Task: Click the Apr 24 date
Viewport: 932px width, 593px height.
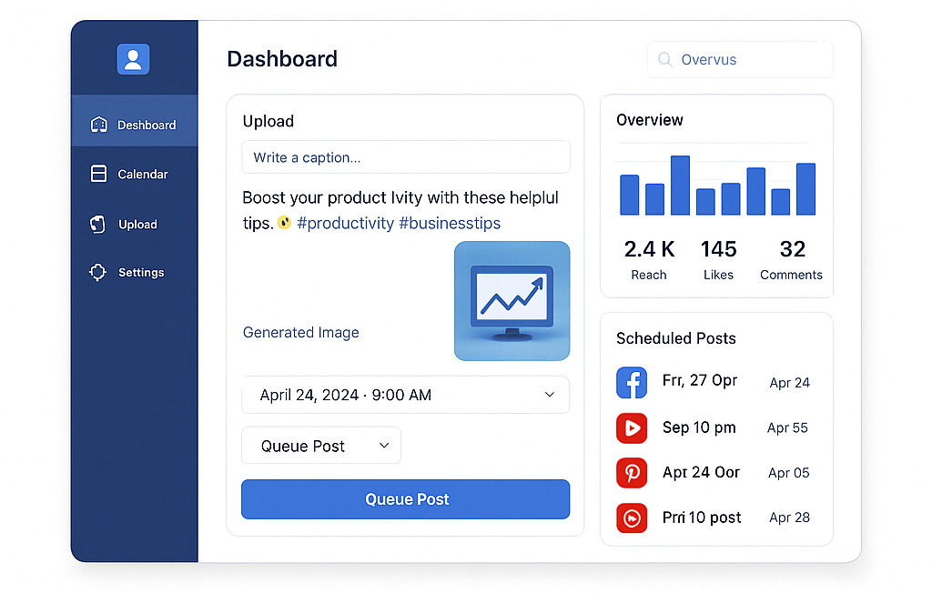Action: (x=789, y=383)
